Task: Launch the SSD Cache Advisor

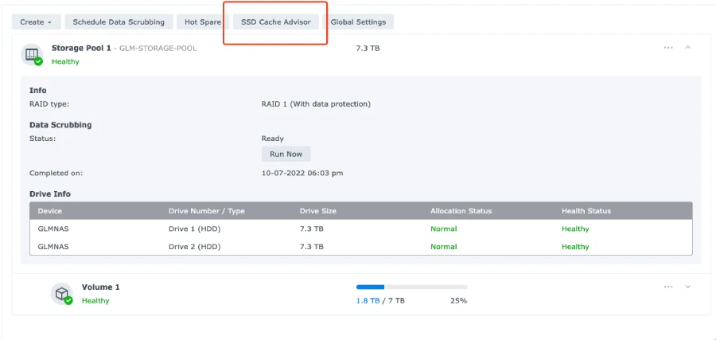Action: tap(276, 22)
